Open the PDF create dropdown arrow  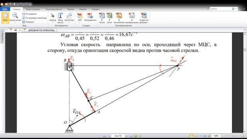(x=80, y=22)
